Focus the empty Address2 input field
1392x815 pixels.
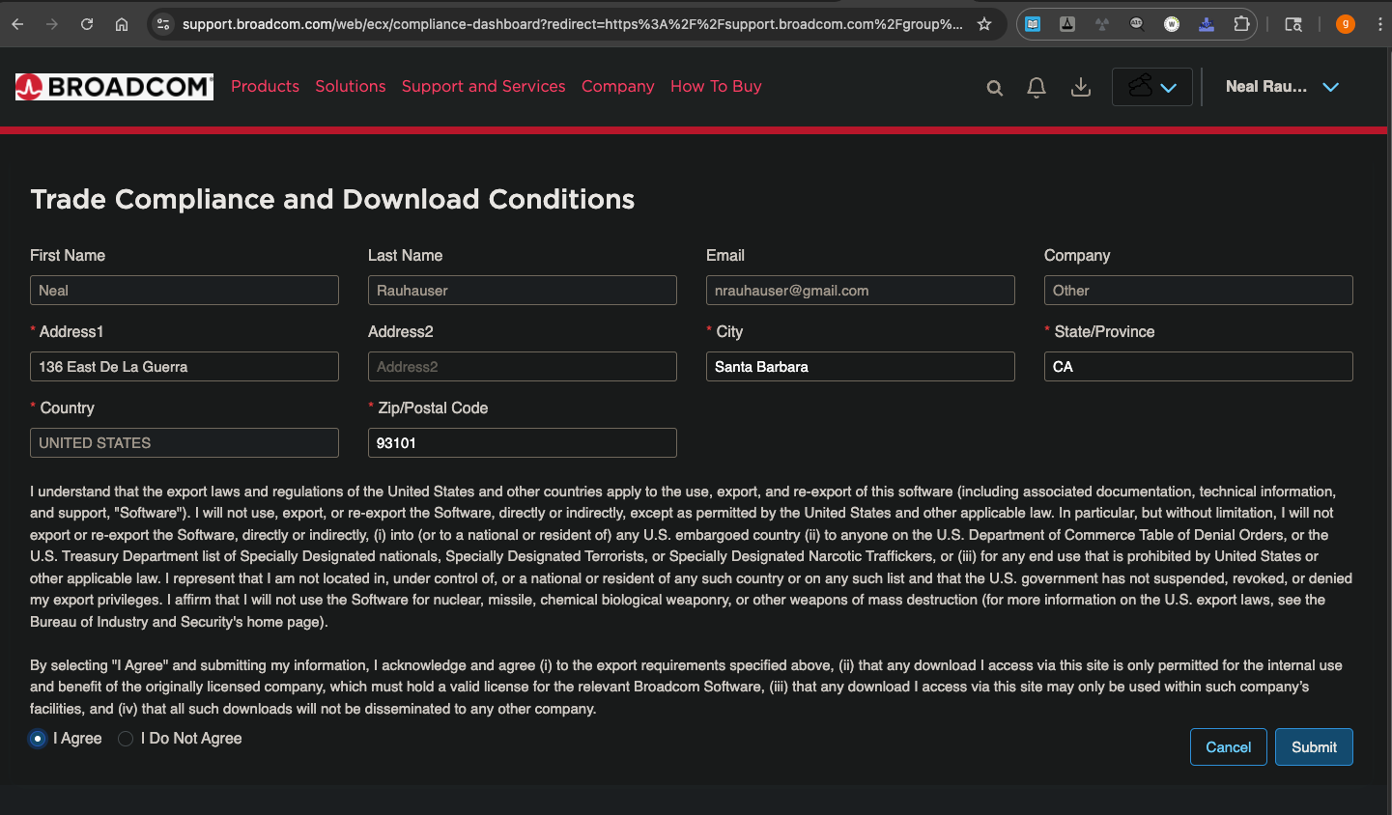tap(523, 367)
